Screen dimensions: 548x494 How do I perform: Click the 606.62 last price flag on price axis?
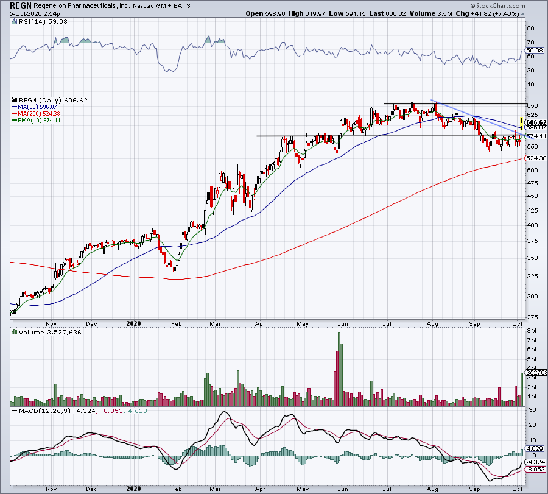click(536, 122)
